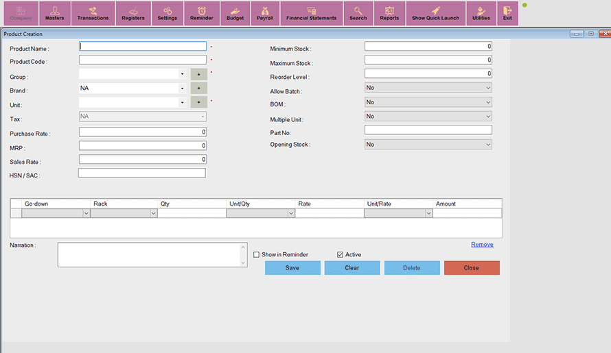Click the Purchase Rate field
The height and width of the screenshot is (353, 611).
point(143,132)
